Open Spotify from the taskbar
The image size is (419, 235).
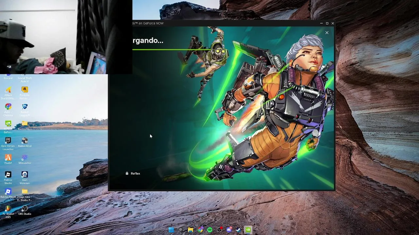click(210, 230)
